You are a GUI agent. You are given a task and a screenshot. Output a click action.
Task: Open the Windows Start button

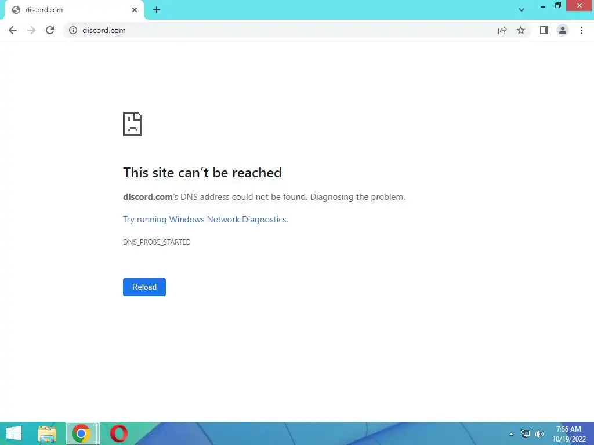(14, 433)
